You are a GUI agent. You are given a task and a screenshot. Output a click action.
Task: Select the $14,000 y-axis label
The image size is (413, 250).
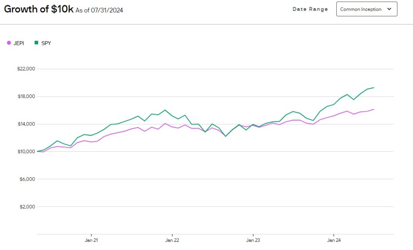pos(26,124)
